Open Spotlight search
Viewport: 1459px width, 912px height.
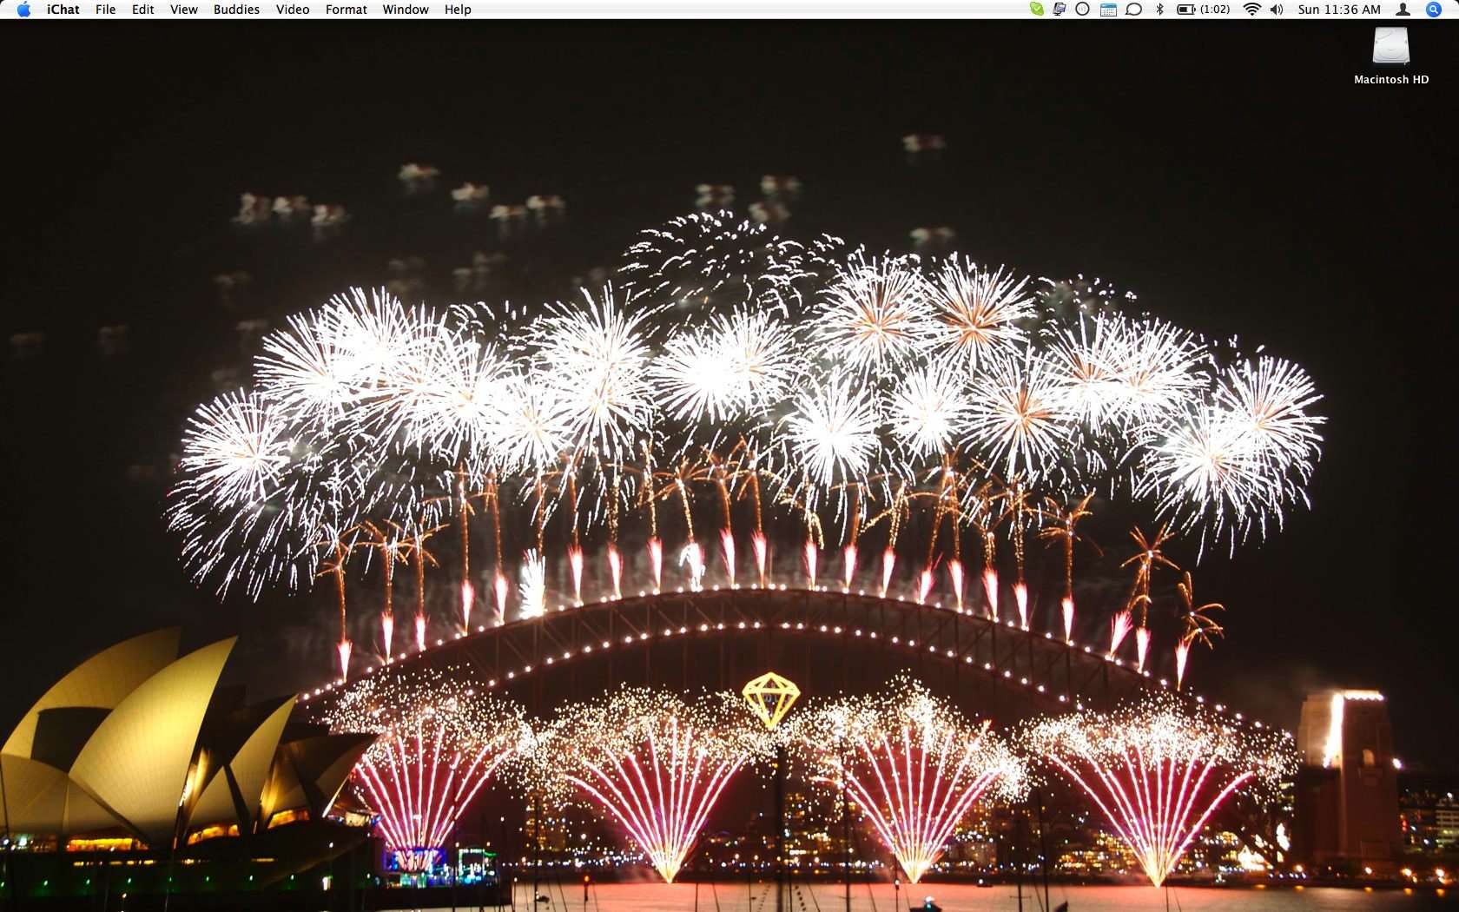(x=1434, y=10)
